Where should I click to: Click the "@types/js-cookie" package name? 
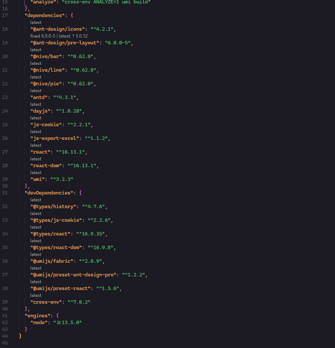pos(56,220)
